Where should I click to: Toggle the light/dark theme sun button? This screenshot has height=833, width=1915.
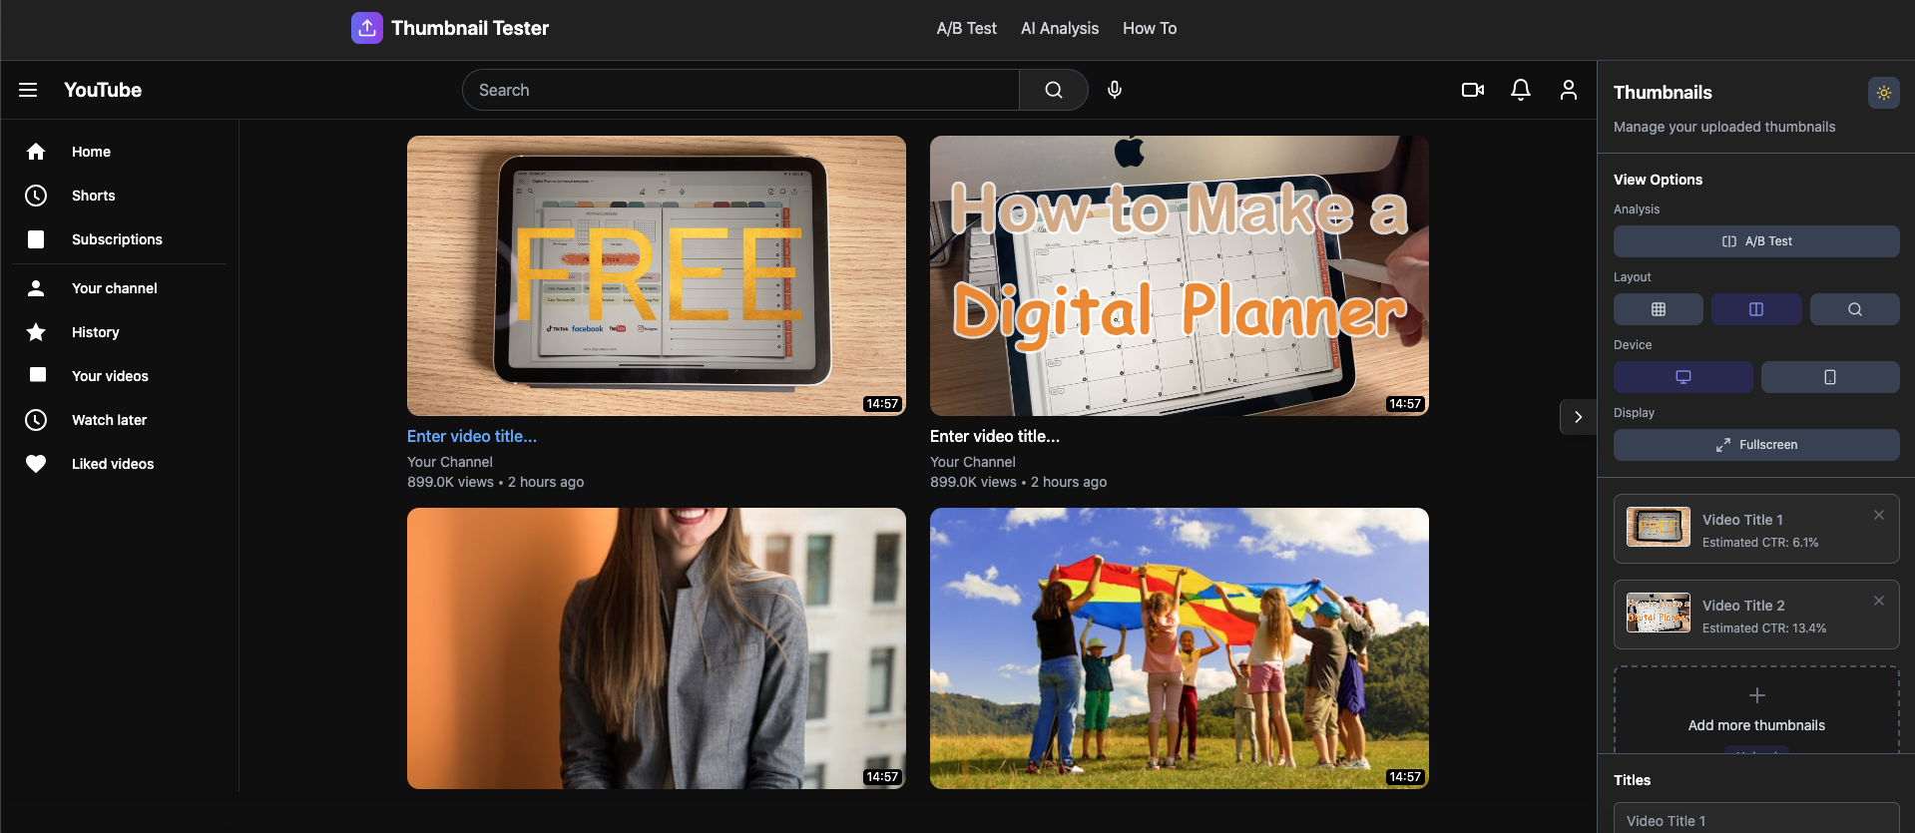point(1884,93)
